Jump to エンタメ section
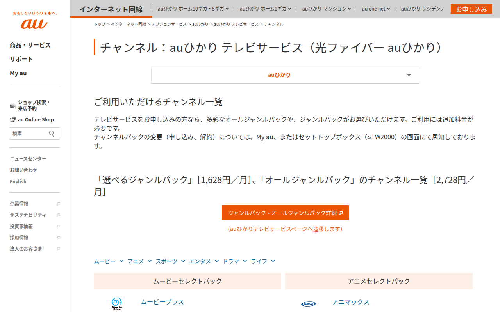The height and width of the screenshot is (312, 500). pos(204,261)
